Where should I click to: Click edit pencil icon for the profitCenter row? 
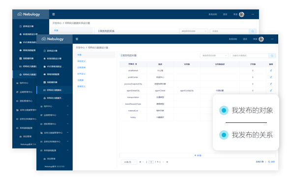271,77
